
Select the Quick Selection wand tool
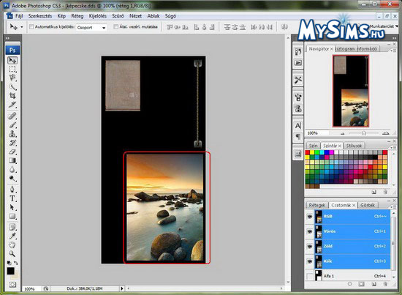(12, 87)
